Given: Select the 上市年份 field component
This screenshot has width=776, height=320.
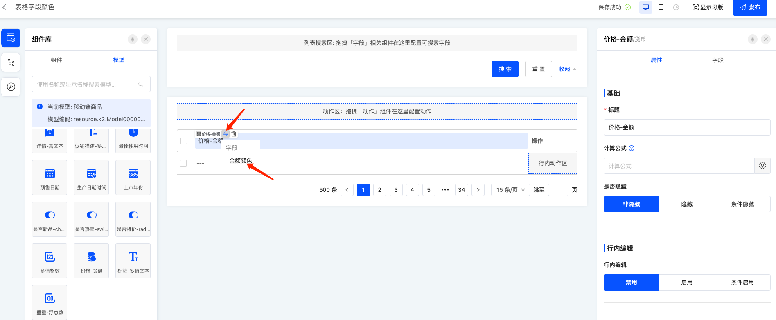Looking at the screenshot, I should point(133,178).
